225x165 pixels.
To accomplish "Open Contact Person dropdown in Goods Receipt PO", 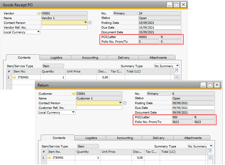I will pos(85,23).
